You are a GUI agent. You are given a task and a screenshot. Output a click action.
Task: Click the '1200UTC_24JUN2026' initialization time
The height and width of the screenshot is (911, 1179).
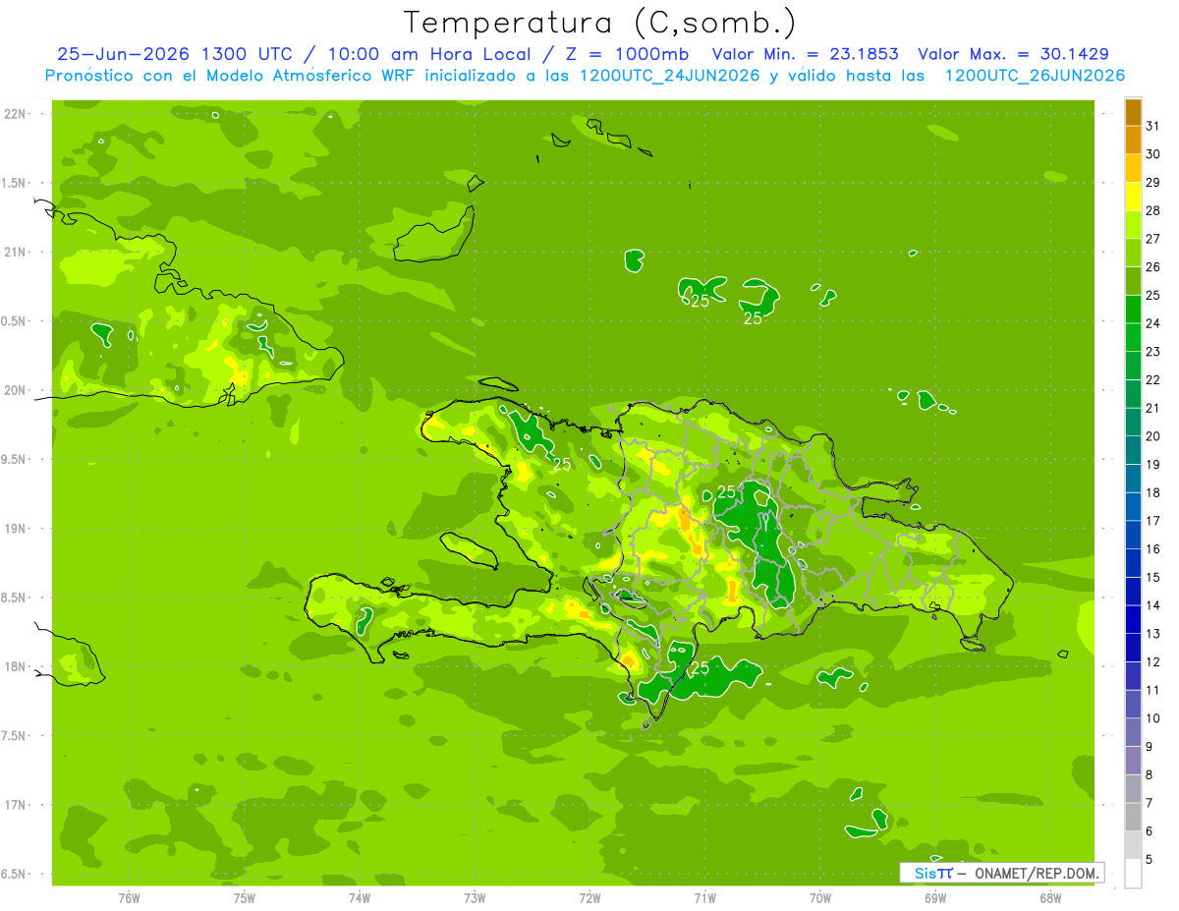tap(669, 75)
